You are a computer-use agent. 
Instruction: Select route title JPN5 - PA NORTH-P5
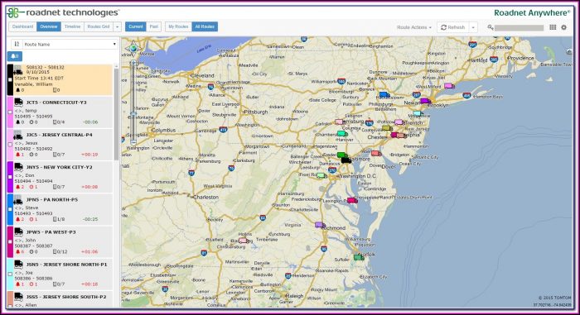pyautogui.click(x=51, y=199)
